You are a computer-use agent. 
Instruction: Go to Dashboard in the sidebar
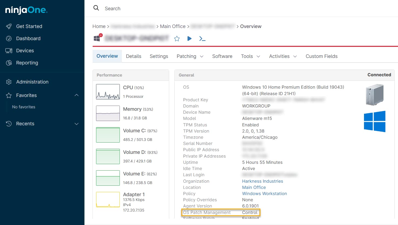[28, 39]
